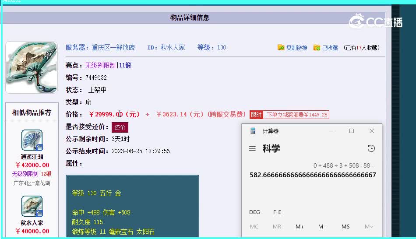Click the 命中 +488 伤害 +508 attribute line
Screen dimensions: 416x239
point(101,212)
